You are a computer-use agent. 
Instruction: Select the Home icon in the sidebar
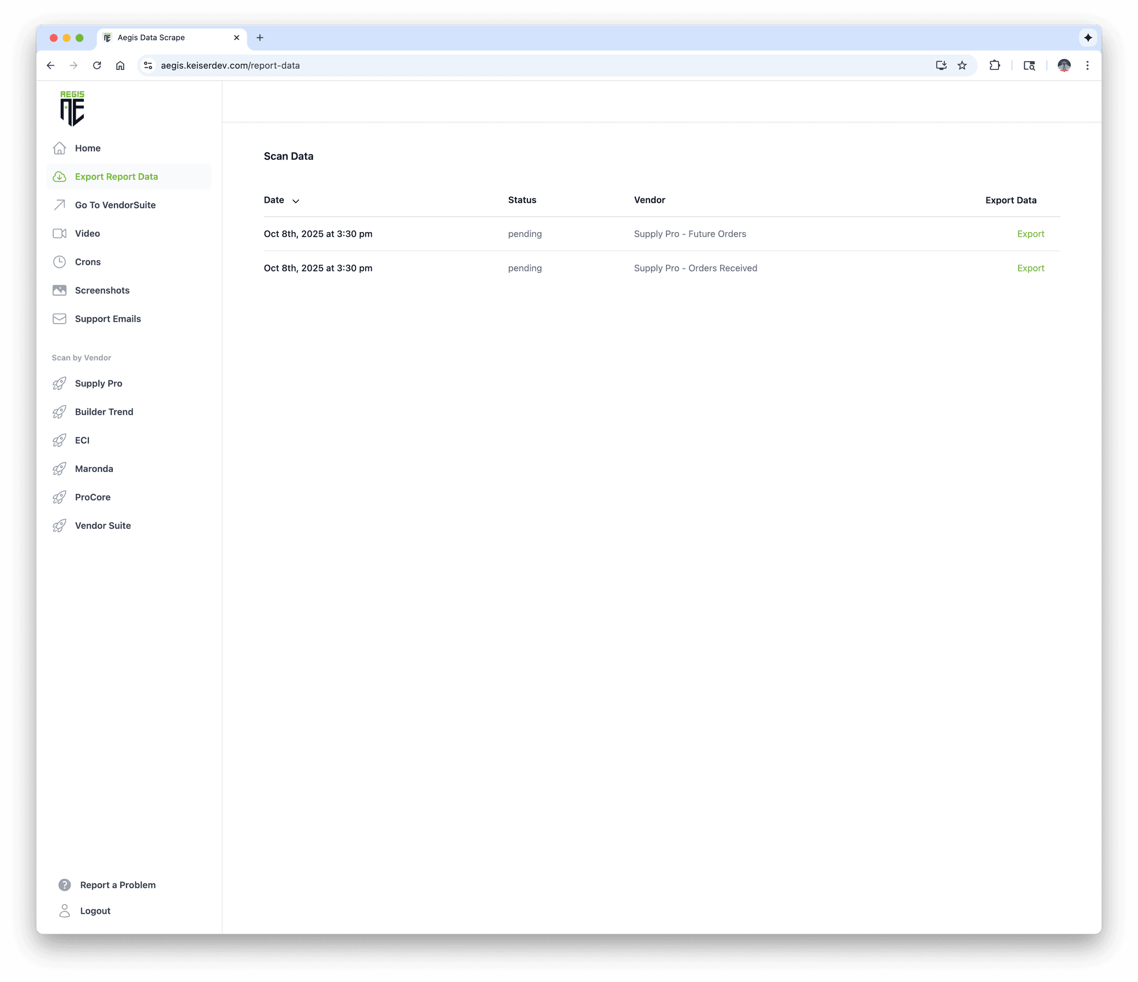[x=60, y=148]
